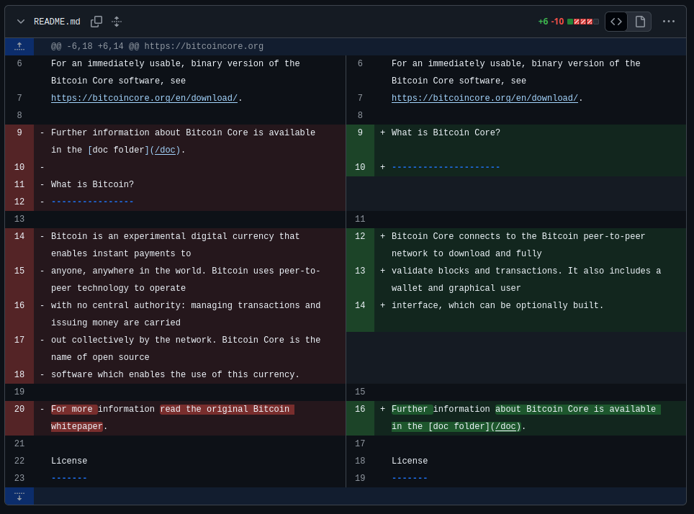Copy the README.md file path
Viewport: 694px width, 514px height.
96,22
